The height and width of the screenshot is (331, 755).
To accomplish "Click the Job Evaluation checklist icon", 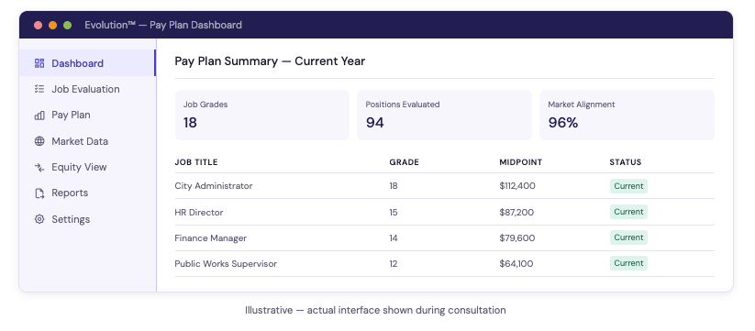I will tap(39, 89).
